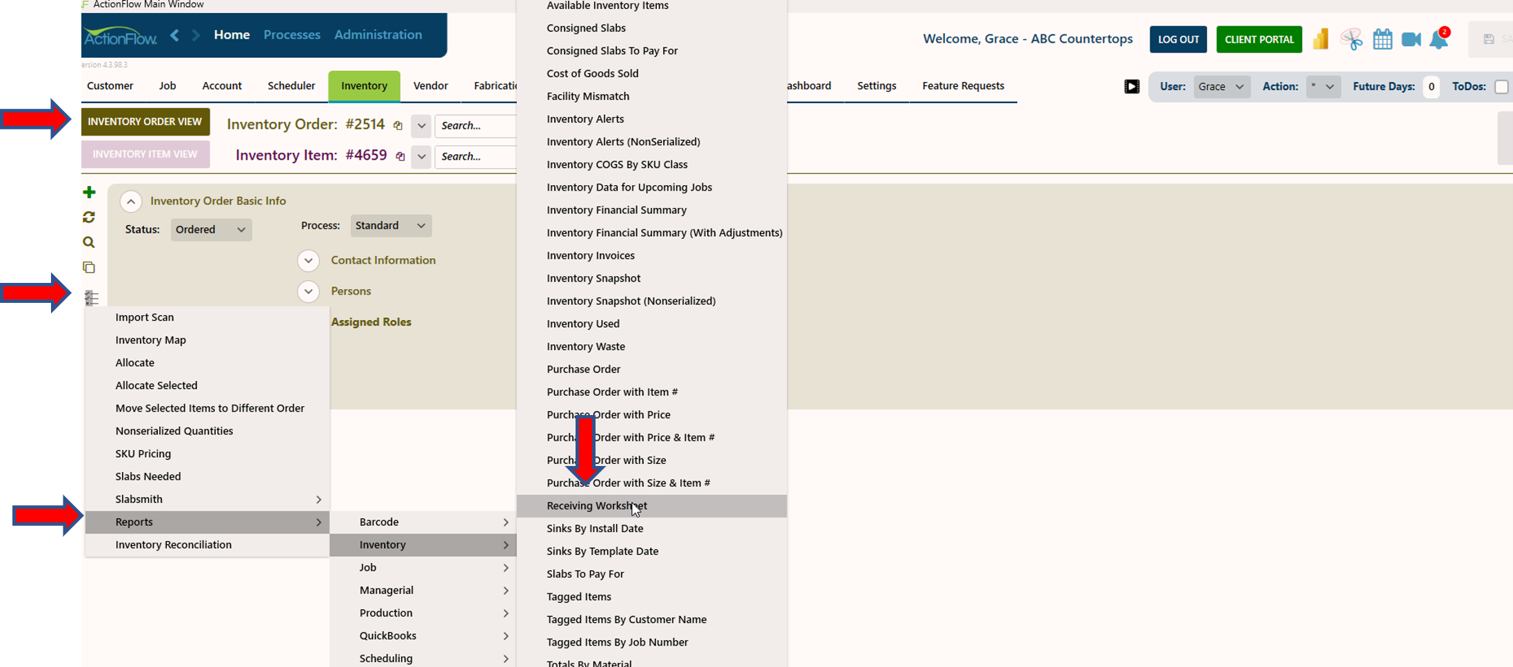Click the Inventory Order search field

pyautogui.click(x=476, y=125)
